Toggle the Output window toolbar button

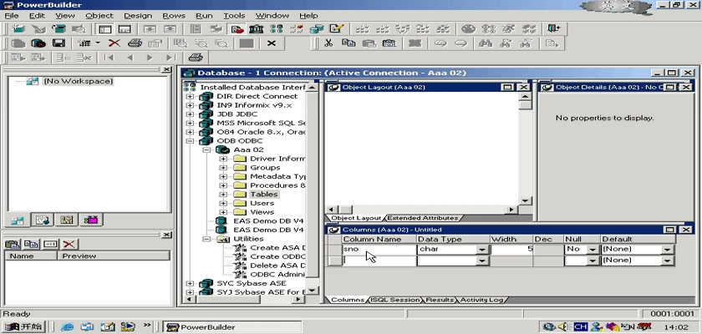125,29
